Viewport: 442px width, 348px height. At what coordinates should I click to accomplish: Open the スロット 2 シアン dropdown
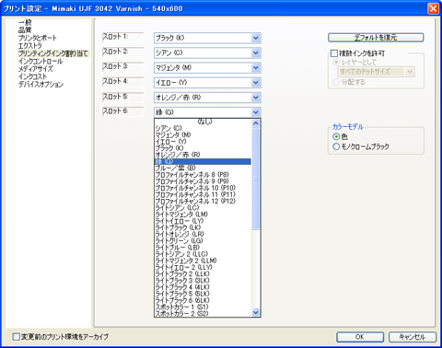207,52
